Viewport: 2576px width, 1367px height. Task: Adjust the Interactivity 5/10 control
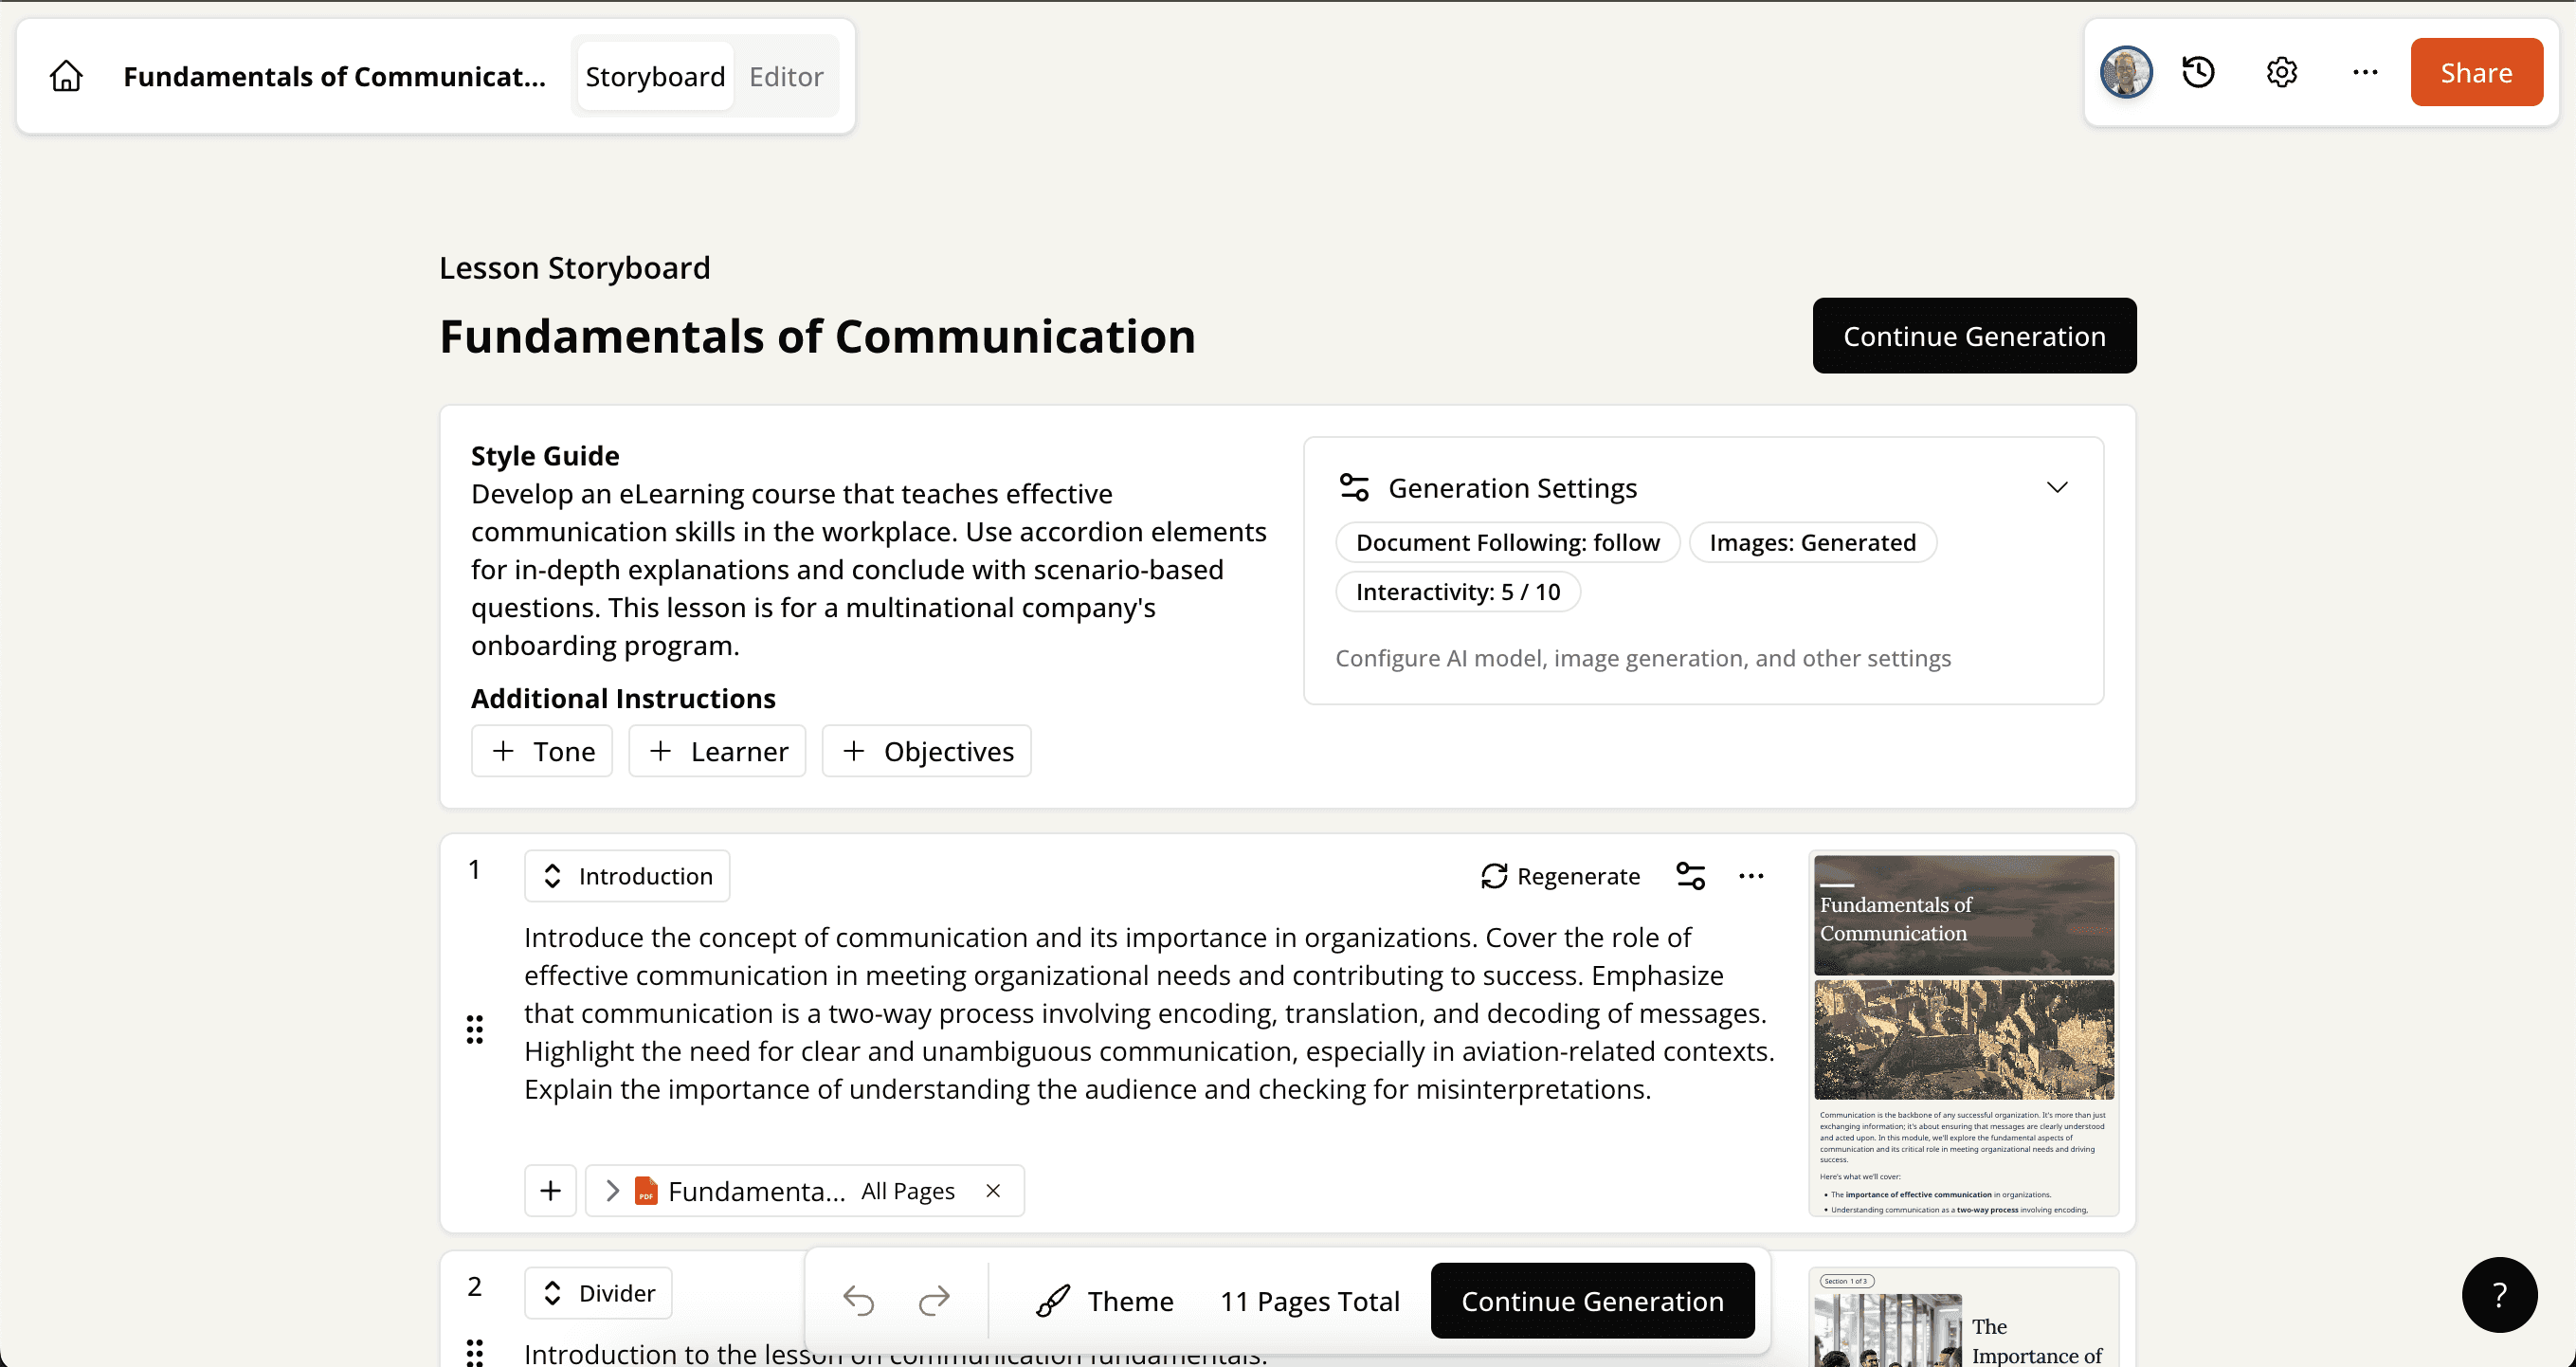click(x=1457, y=591)
